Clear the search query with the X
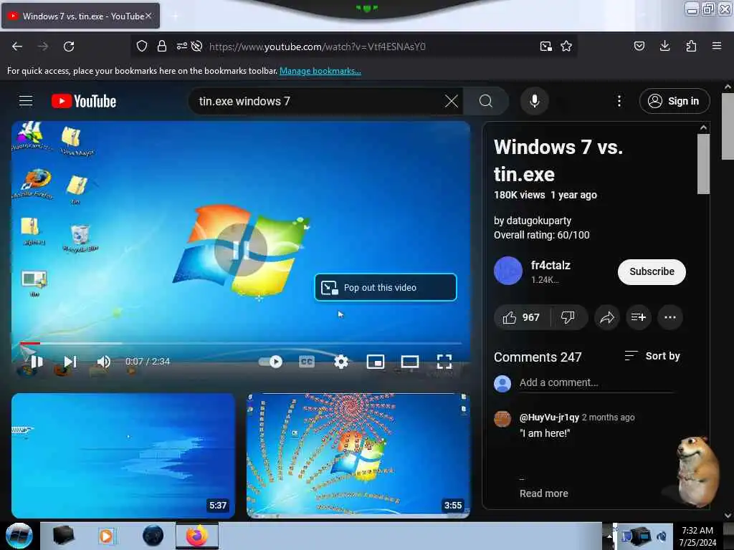Screen dimensions: 734x550 tap(452, 101)
